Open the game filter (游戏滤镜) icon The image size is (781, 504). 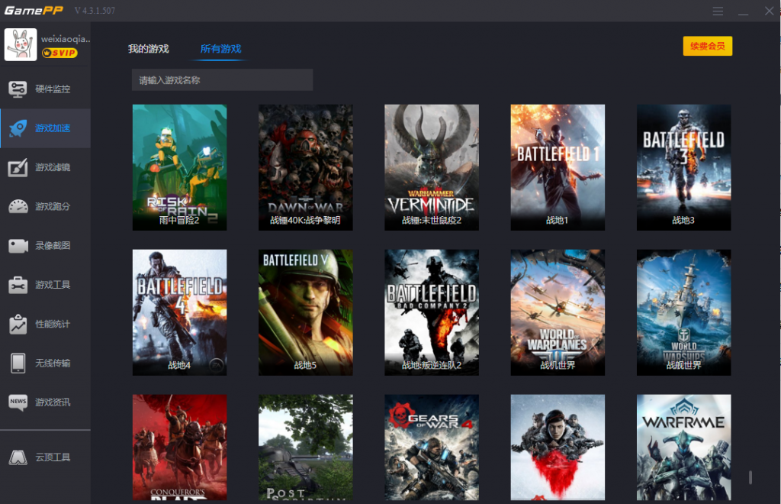[x=18, y=167]
